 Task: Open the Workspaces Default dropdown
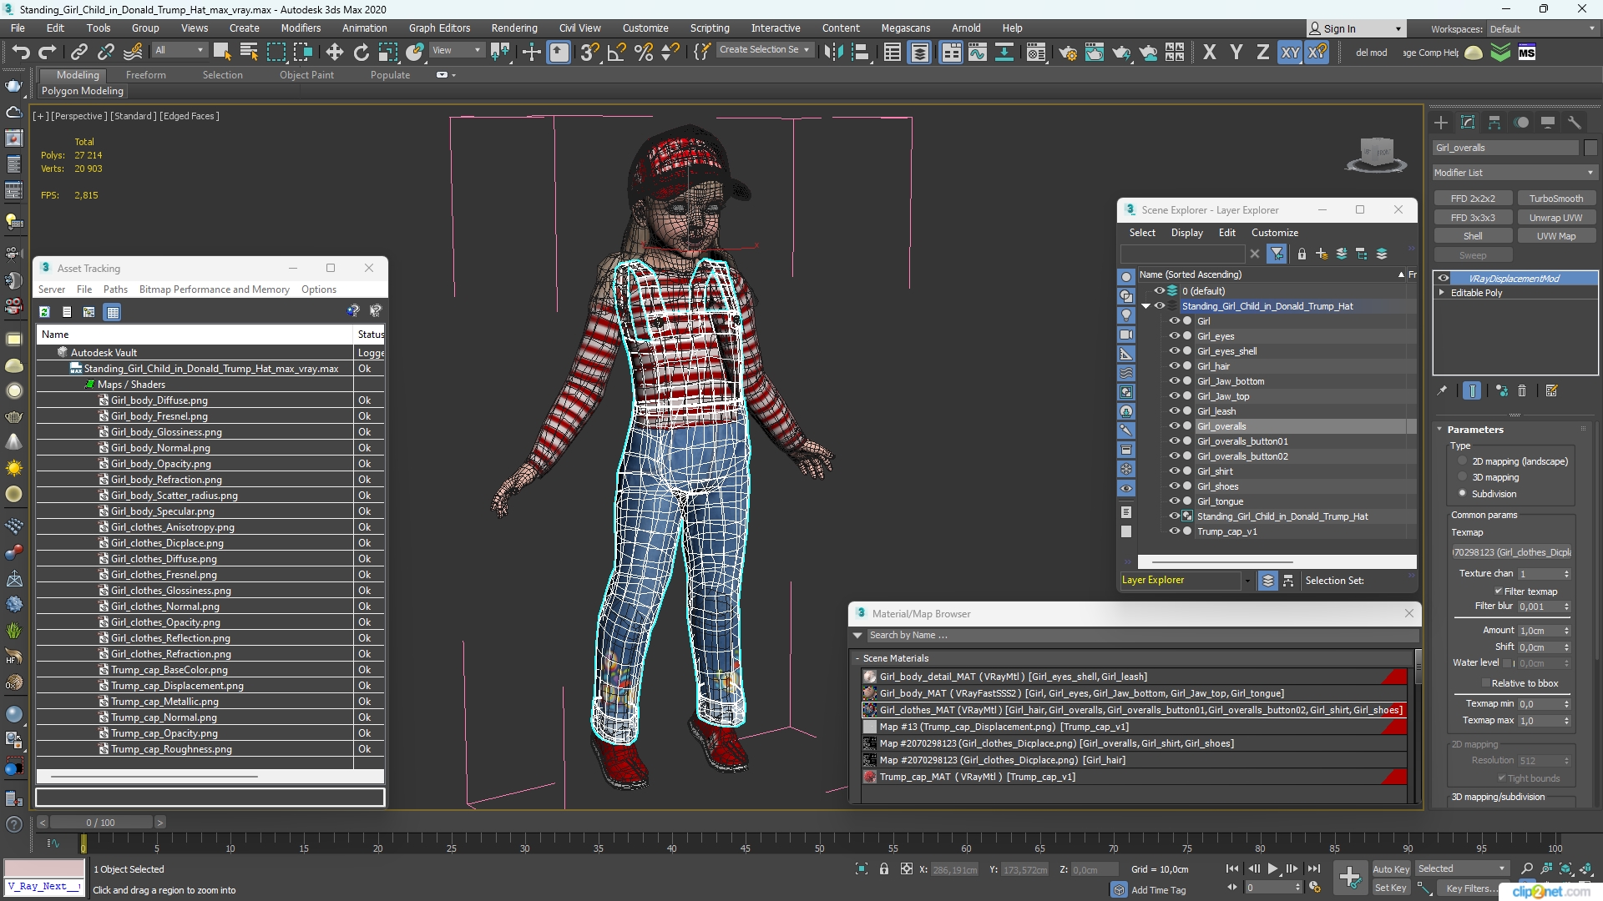(x=1542, y=29)
